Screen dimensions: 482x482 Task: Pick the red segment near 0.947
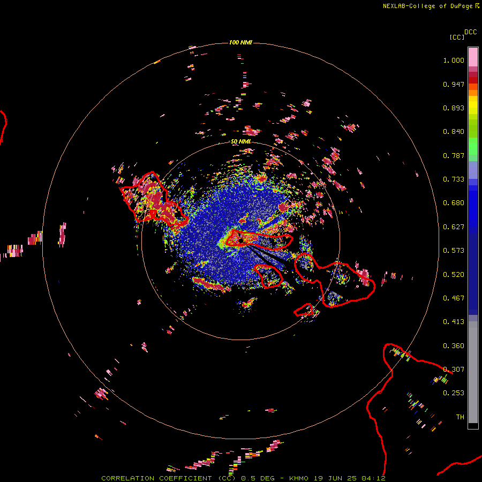tap(473, 80)
